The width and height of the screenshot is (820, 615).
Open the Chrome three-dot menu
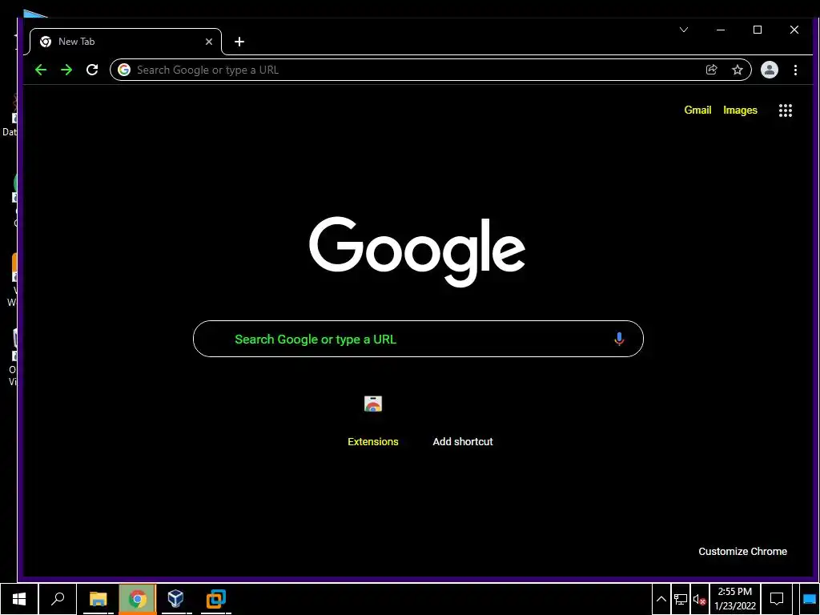pos(795,70)
